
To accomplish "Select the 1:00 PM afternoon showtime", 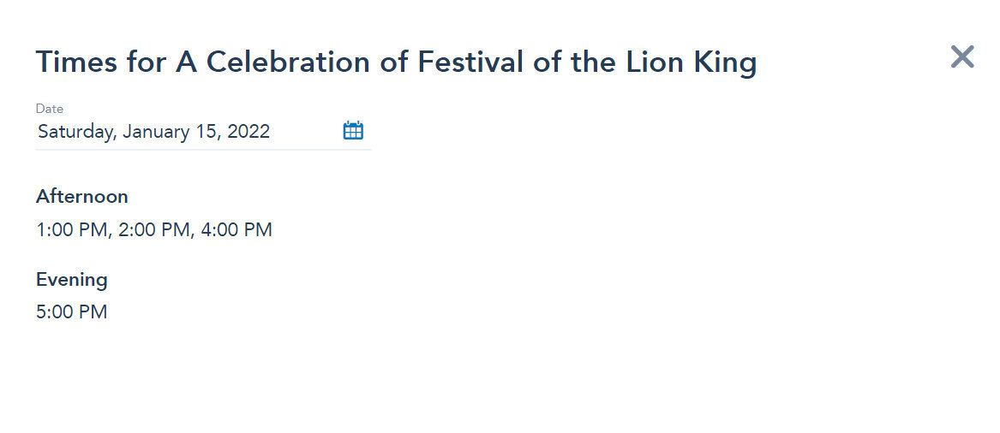I will (x=72, y=230).
